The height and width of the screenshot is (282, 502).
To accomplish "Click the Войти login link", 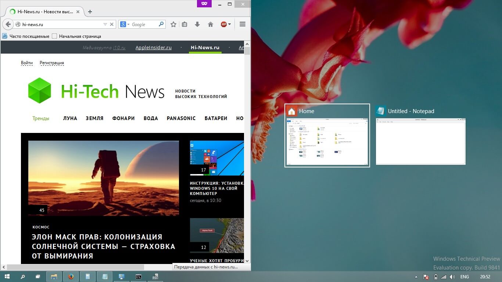I will [x=27, y=63].
